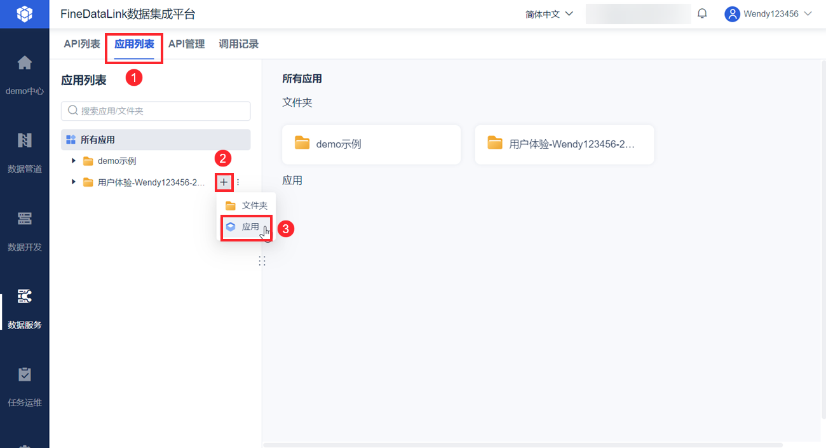Click the notification bell icon
This screenshot has height=448, width=826.
702,13
